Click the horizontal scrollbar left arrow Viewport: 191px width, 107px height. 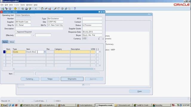pyautogui.click(x=13, y=69)
